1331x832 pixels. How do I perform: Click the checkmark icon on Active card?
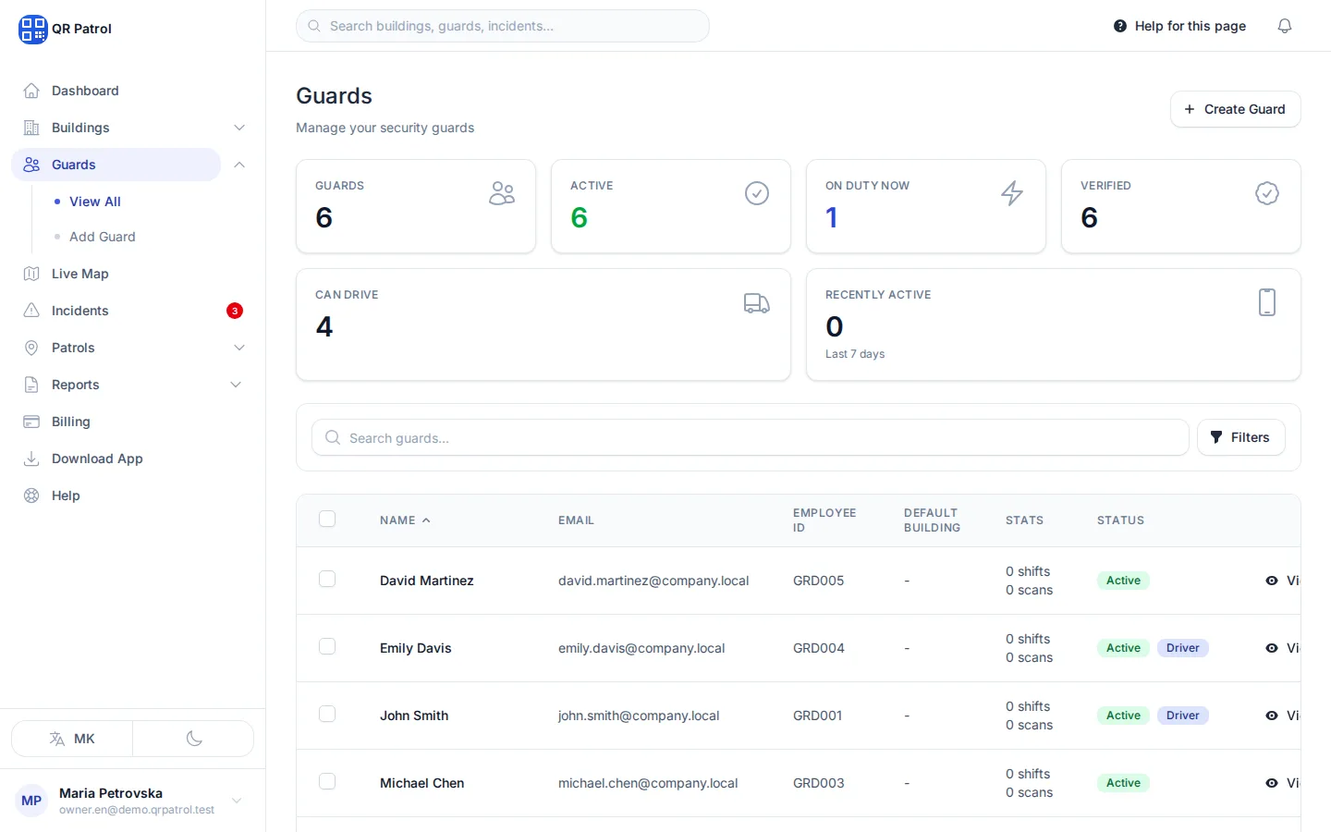click(x=757, y=193)
